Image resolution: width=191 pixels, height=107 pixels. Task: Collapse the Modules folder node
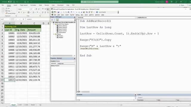54,34
